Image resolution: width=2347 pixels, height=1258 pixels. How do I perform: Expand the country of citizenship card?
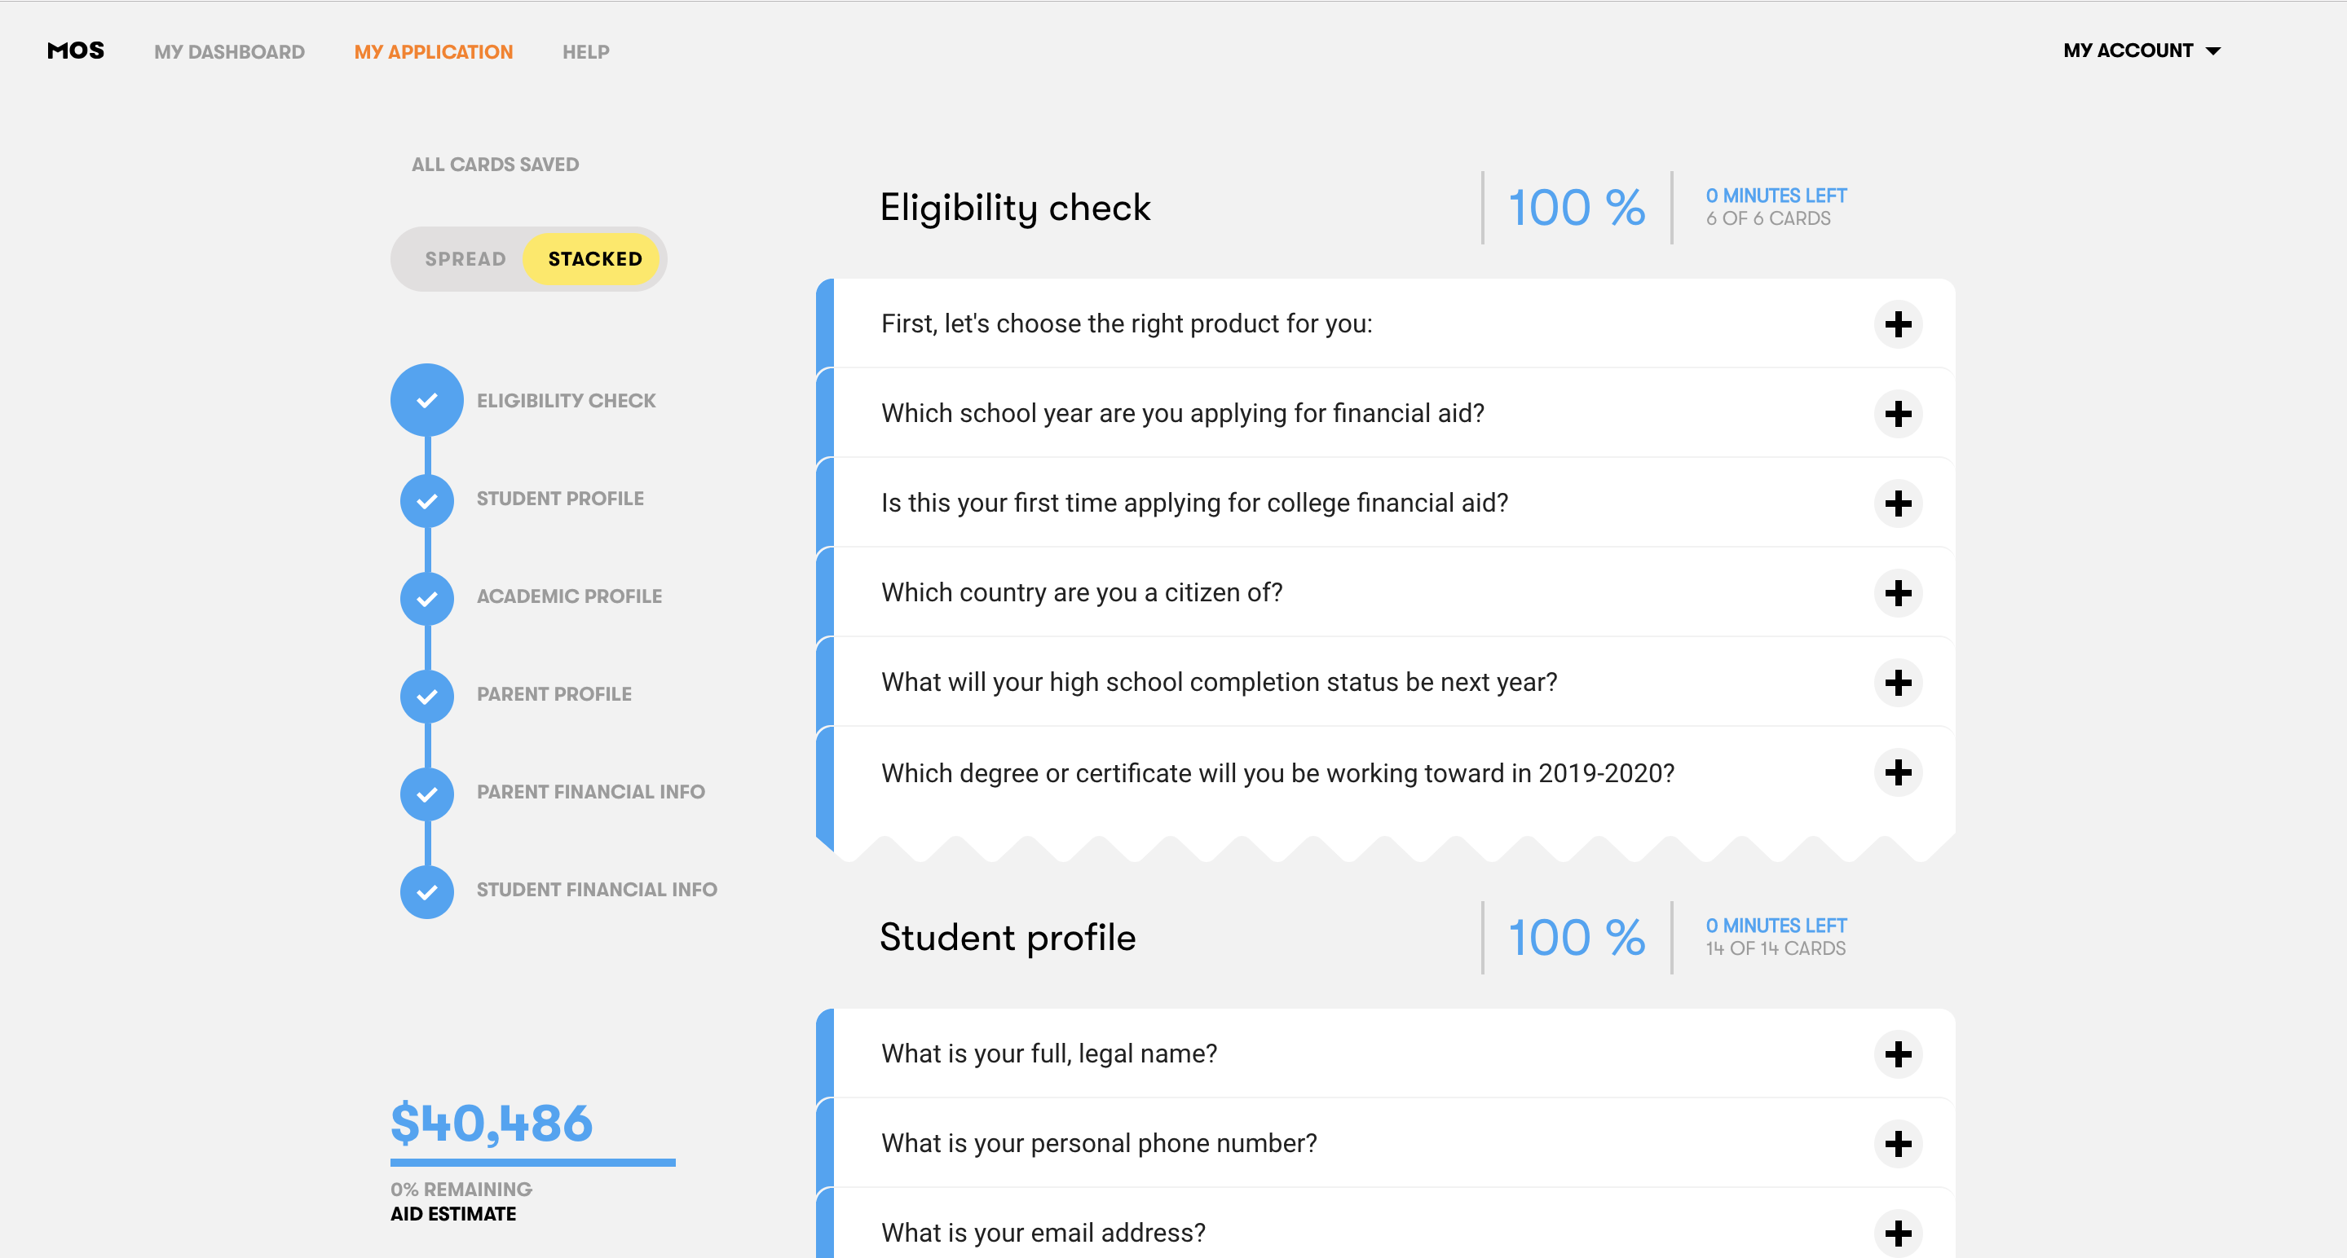click(x=1898, y=593)
